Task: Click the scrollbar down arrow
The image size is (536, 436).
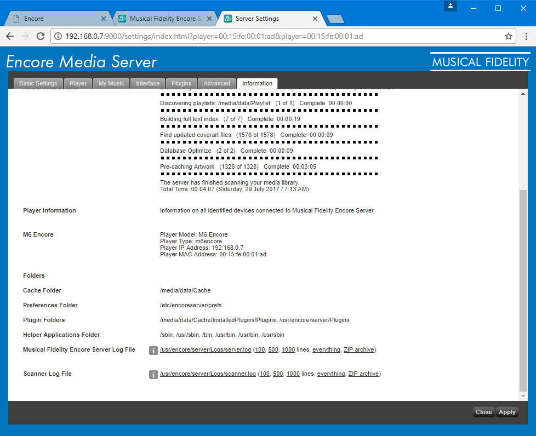Action: [523, 396]
